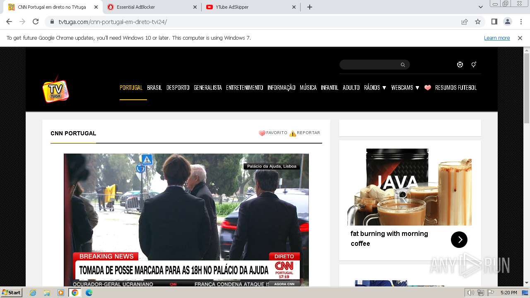Open the Entretenimento category
The width and height of the screenshot is (530, 298).
click(245, 88)
